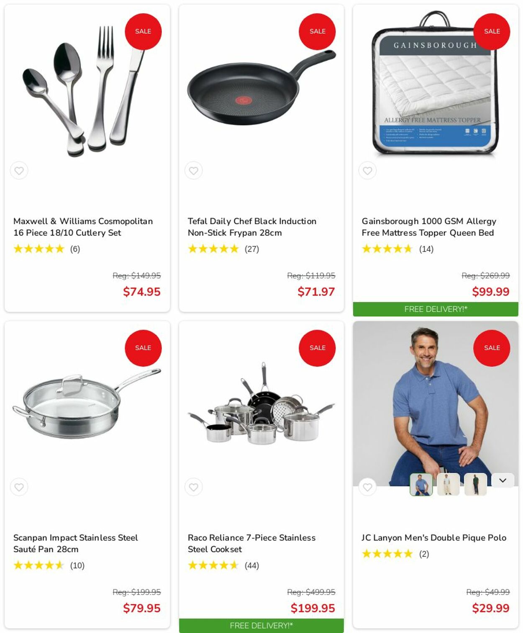Screen dimensions: 523x633
Task: Open Scanpan Impact Sauté Pan title
Action: point(75,544)
